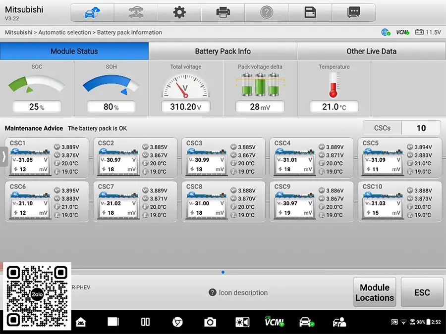This screenshot has width=446, height=334.
Task: Expand the left side panel handle
Action: [x=3, y=156]
